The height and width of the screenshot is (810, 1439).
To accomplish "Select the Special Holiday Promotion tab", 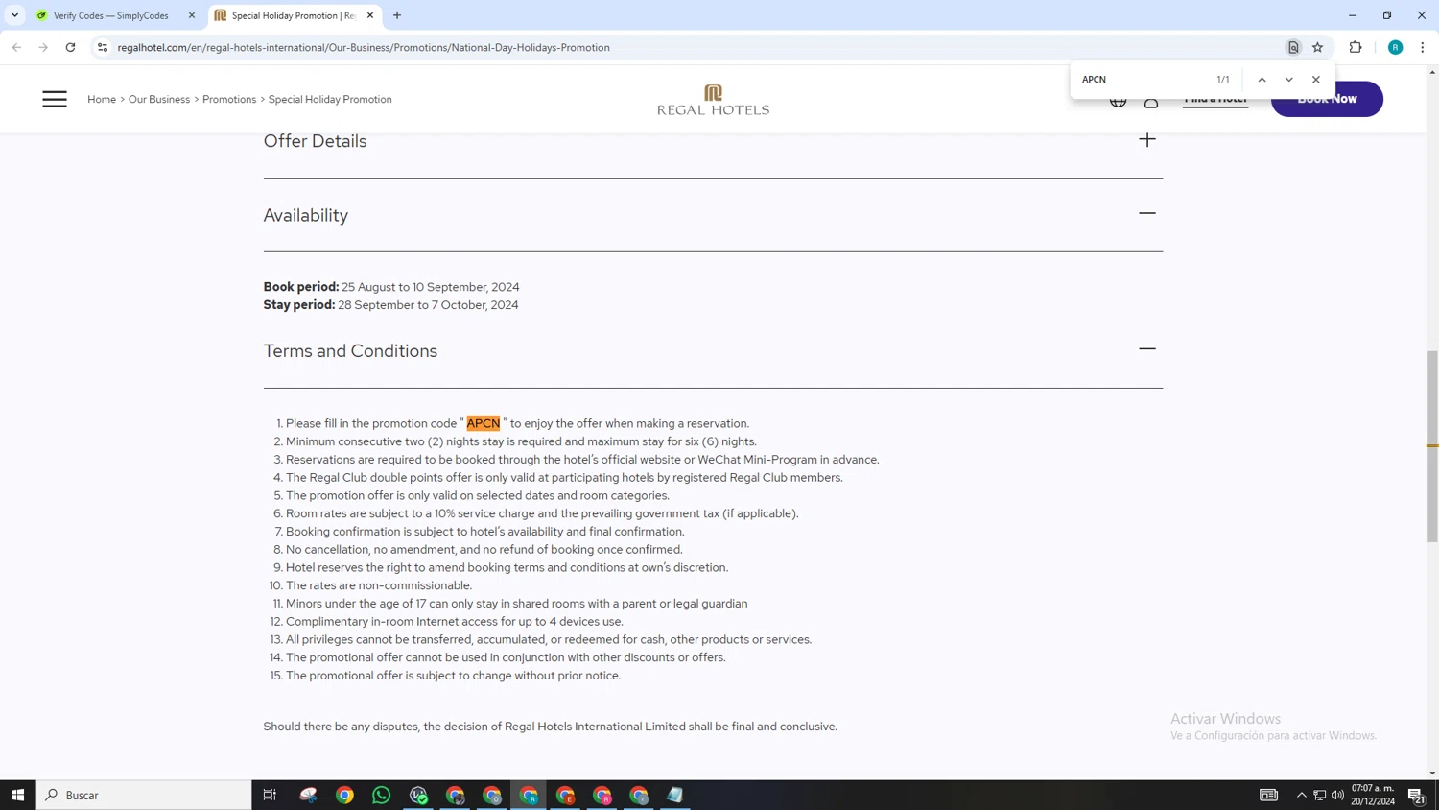I will coord(293,15).
